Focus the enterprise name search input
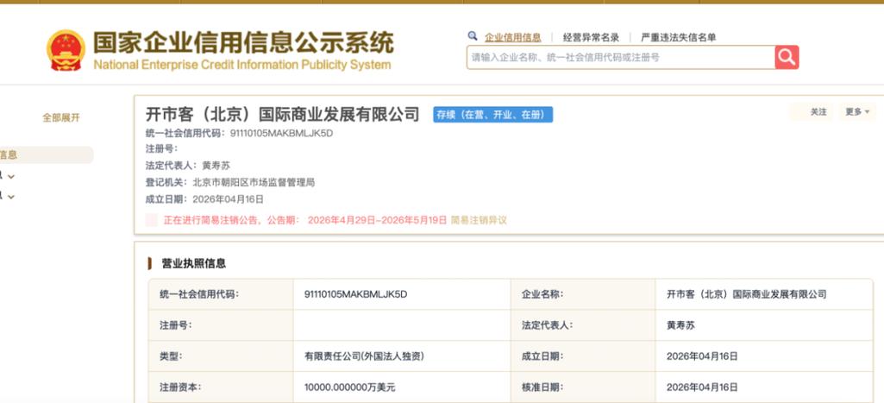884x403 pixels. point(621,57)
